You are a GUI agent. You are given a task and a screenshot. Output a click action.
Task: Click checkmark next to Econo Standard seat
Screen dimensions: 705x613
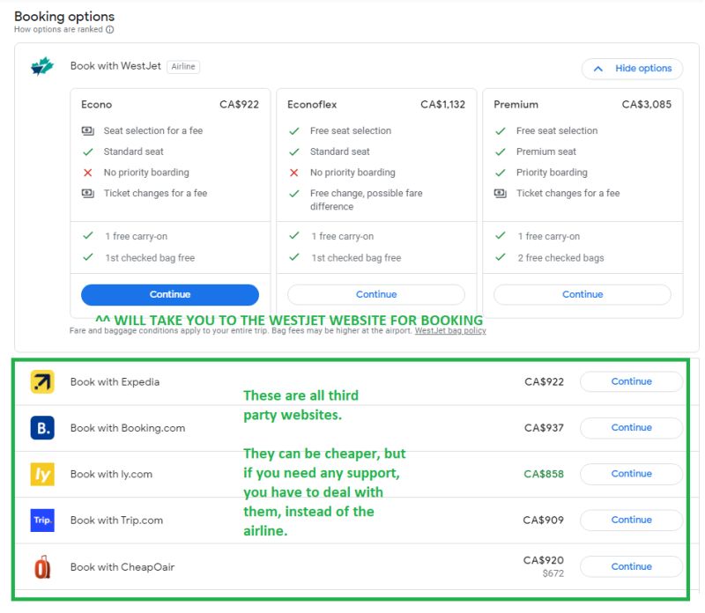(x=87, y=151)
